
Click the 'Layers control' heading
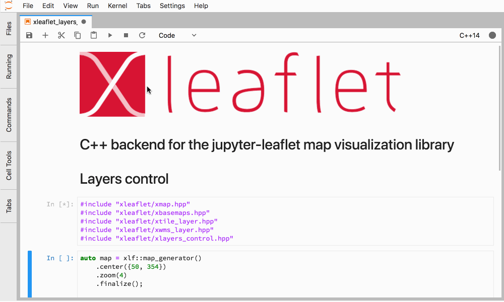coord(124,179)
